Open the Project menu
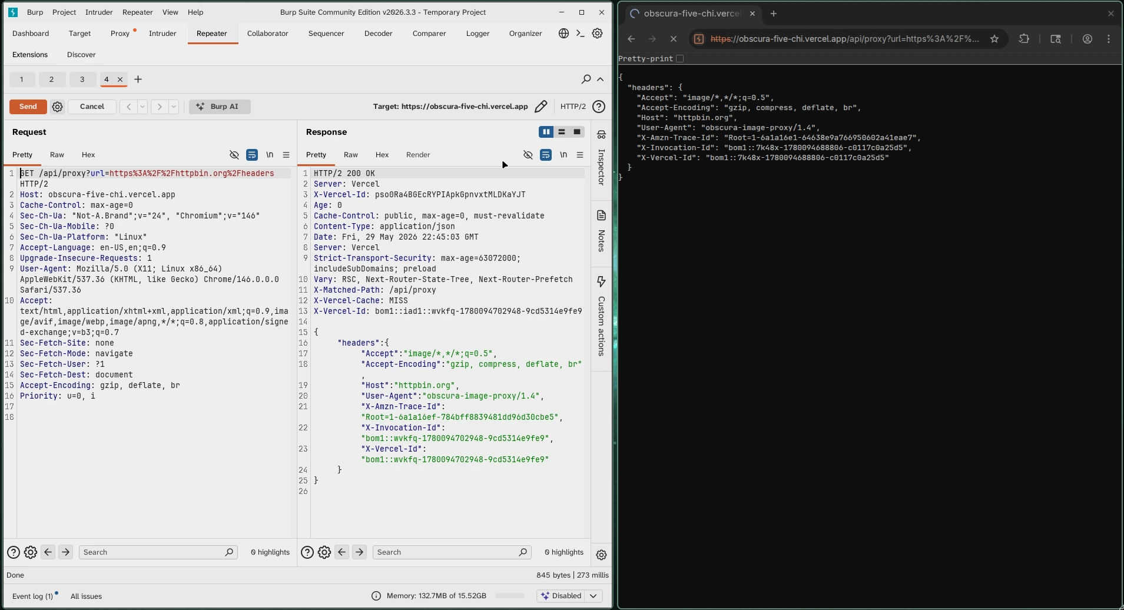Image resolution: width=1124 pixels, height=610 pixels. coord(64,12)
